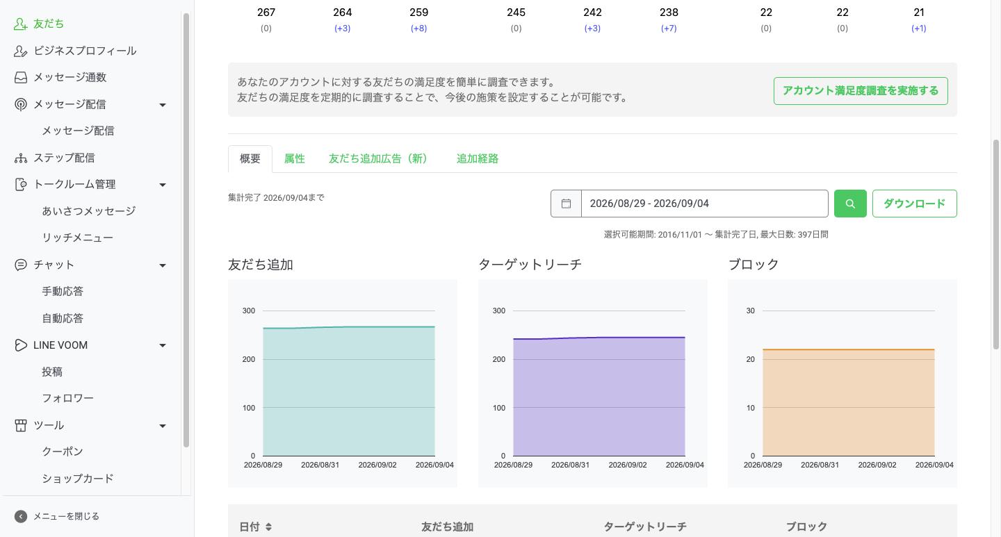Select 投稿 under LINE VOOM
Viewport: 1001px width, 537px height.
click(x=52, y=372)
